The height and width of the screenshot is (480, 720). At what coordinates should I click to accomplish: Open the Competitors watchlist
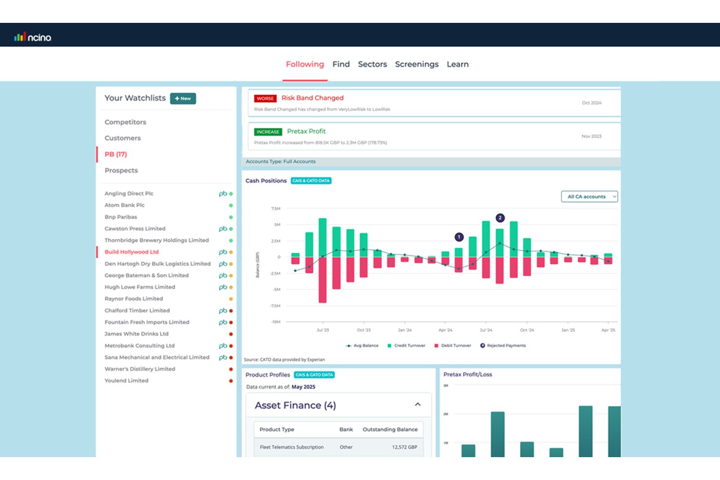click(126, 122)
